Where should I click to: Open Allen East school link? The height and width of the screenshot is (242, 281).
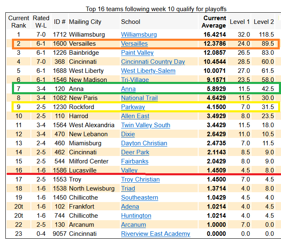(x=135, y=116)
